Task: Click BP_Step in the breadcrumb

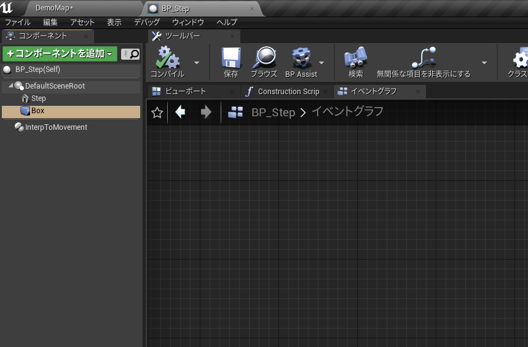Action: click(274, 113)
